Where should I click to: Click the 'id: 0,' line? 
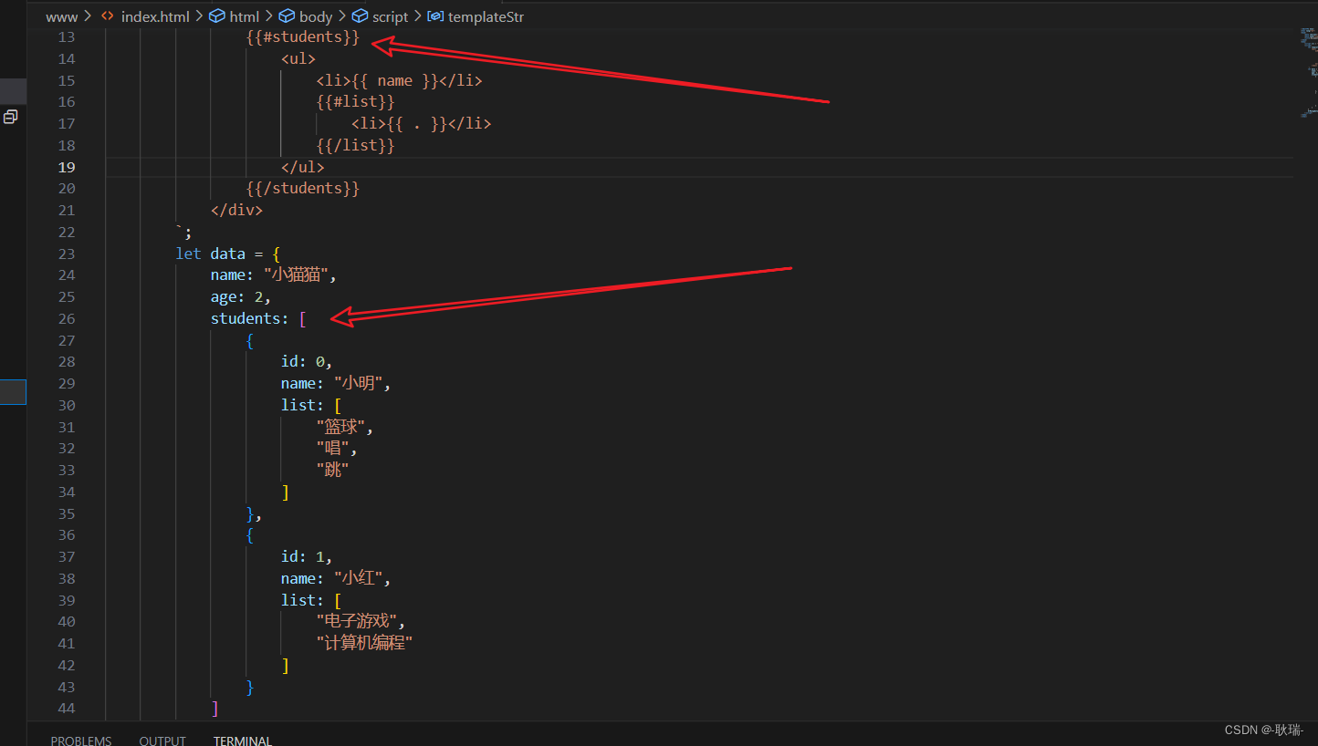click(307, 362)
